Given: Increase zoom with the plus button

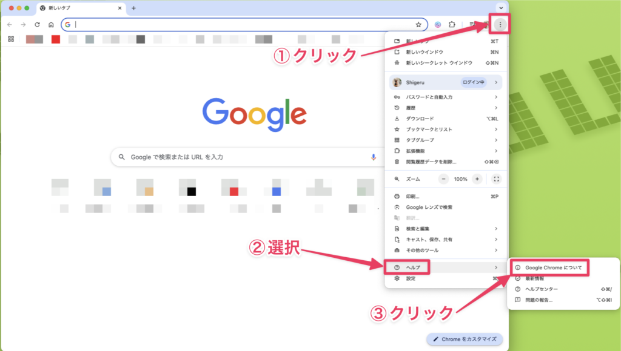Looking at the screenshot, I should pyautogui.click(x=477, y=179).
